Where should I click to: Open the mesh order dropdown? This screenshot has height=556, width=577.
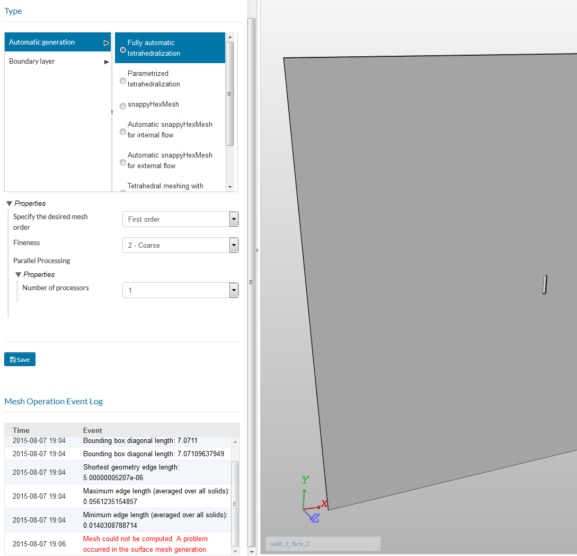[234, 219]
